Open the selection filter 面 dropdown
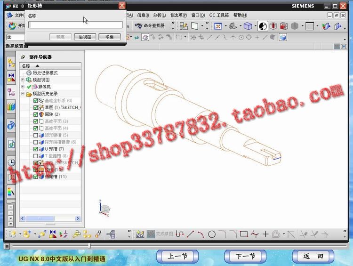This screenshot has width=353, height=266. coord(16,37)
